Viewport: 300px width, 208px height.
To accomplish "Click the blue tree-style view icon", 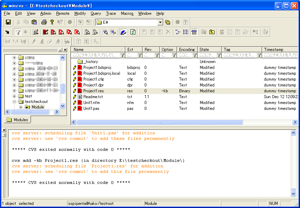I will [178, 32].
